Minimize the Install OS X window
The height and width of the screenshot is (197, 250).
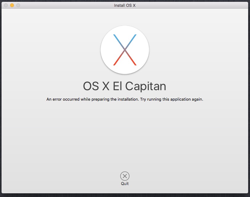(x=12, y=5)
